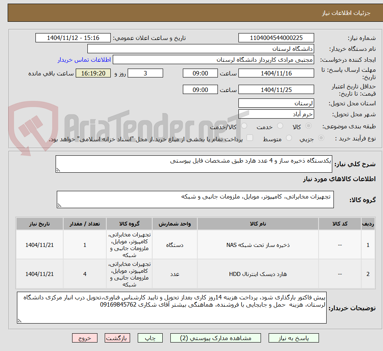Click the announcement date field 1404/11/12 - 15:16
The image size is (383, 351).
[73, 38]
